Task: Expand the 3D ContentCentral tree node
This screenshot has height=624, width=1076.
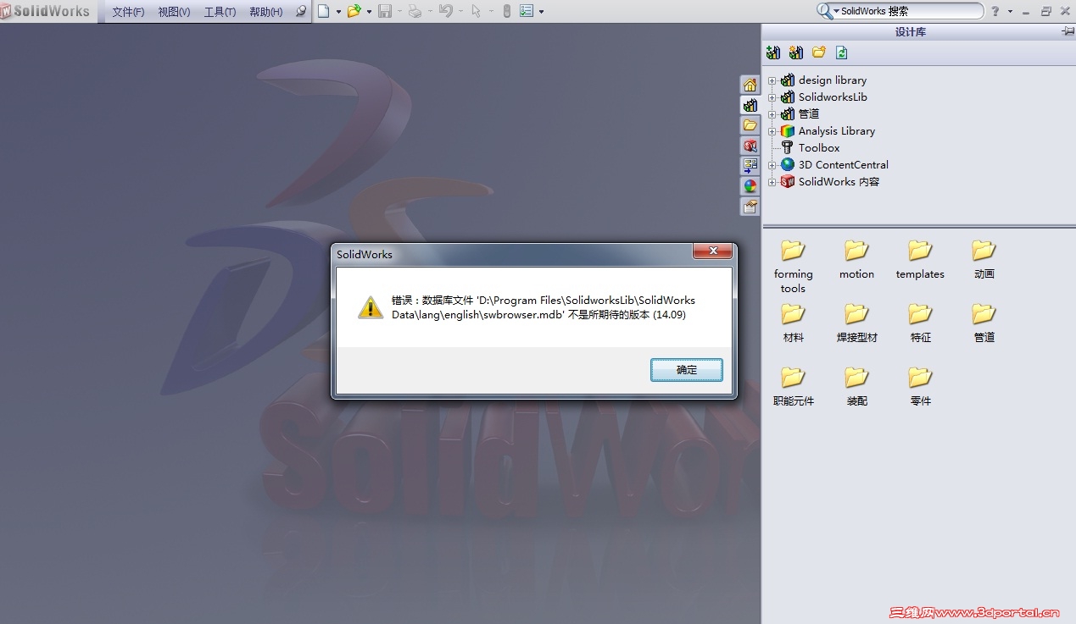Action: pos(772,165)
